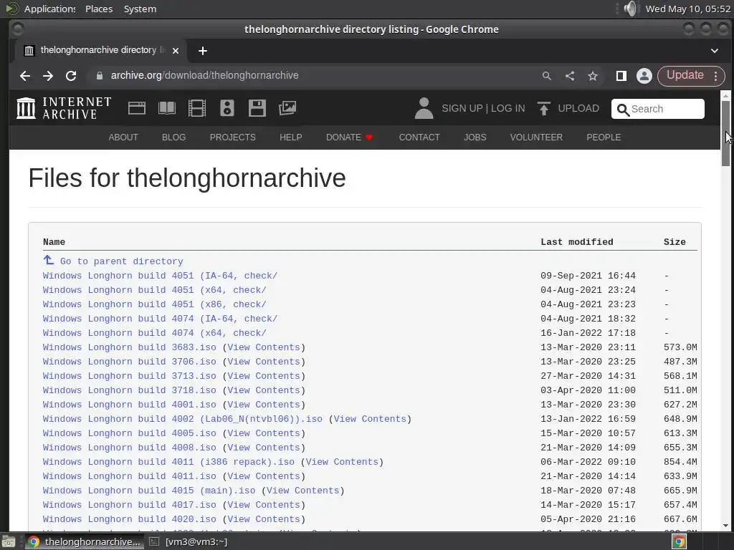Download Windows Longhorn build 4017.iso
734x550 pixels.
point(130,505)
